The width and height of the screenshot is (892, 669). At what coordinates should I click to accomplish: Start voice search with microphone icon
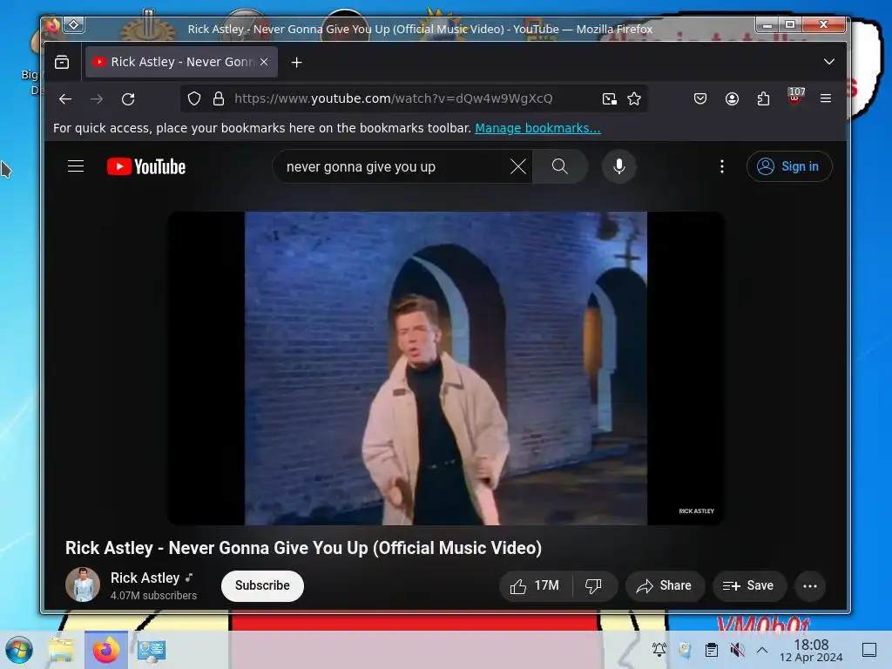click(x=619, y=166)
